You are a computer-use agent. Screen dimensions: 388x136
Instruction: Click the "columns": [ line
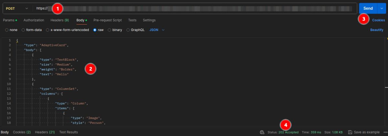51,94
